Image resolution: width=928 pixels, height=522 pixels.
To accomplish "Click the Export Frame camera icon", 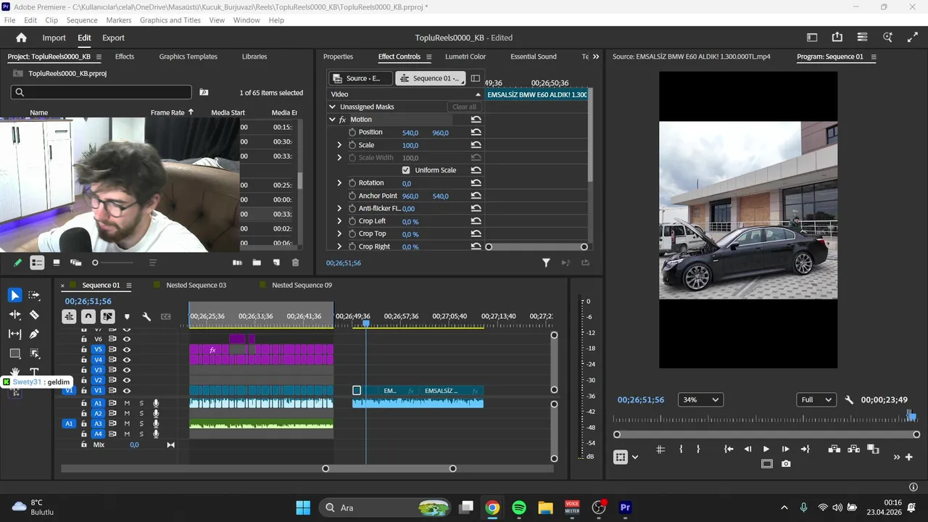I will (x=786, y=464).
